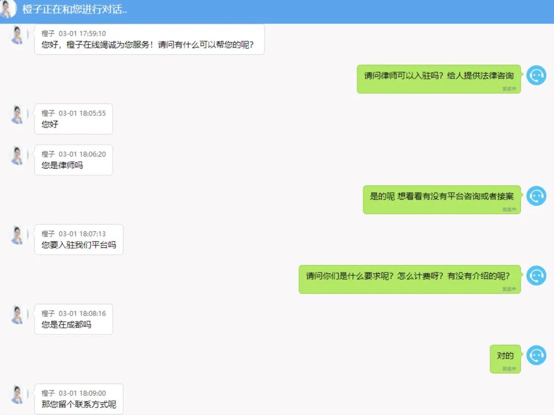The height and width of the screenshot is (415, 554).
Task: Select the 橙子正在和您进行对话 header title
Action: click(72, 10)
